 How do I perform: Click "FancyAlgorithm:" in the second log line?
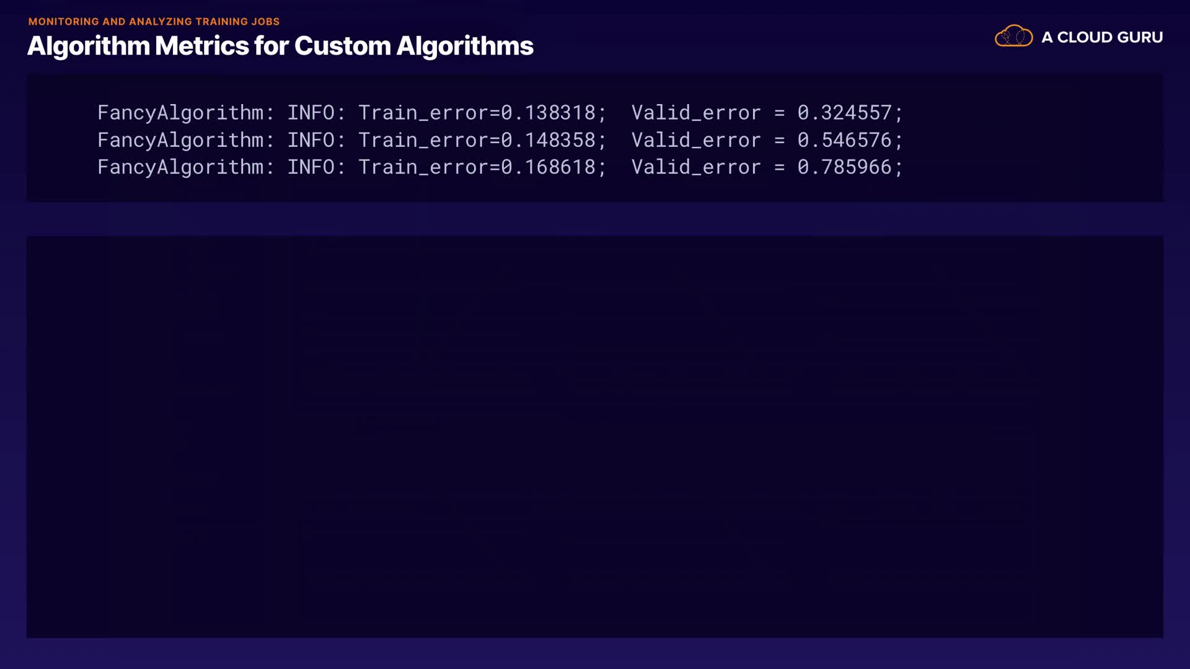[x=185, y=140]
